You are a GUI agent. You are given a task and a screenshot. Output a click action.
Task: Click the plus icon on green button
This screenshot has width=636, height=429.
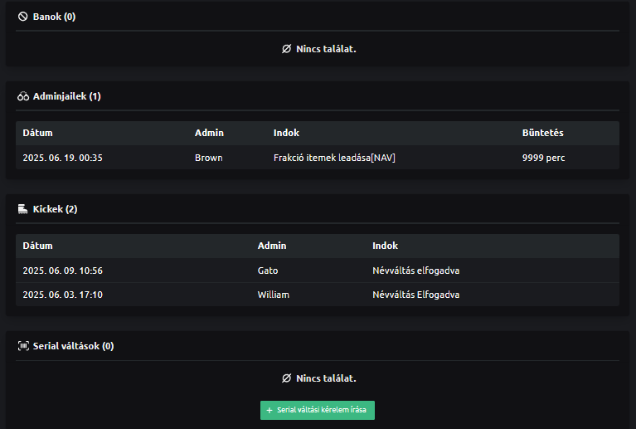point(269,411)
